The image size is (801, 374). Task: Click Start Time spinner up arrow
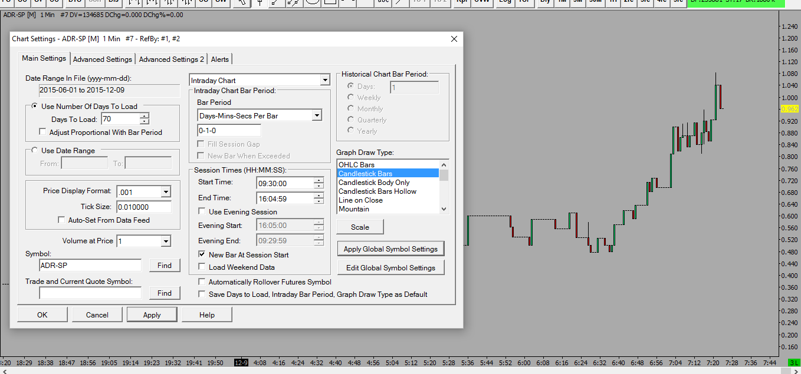point(319,180)
